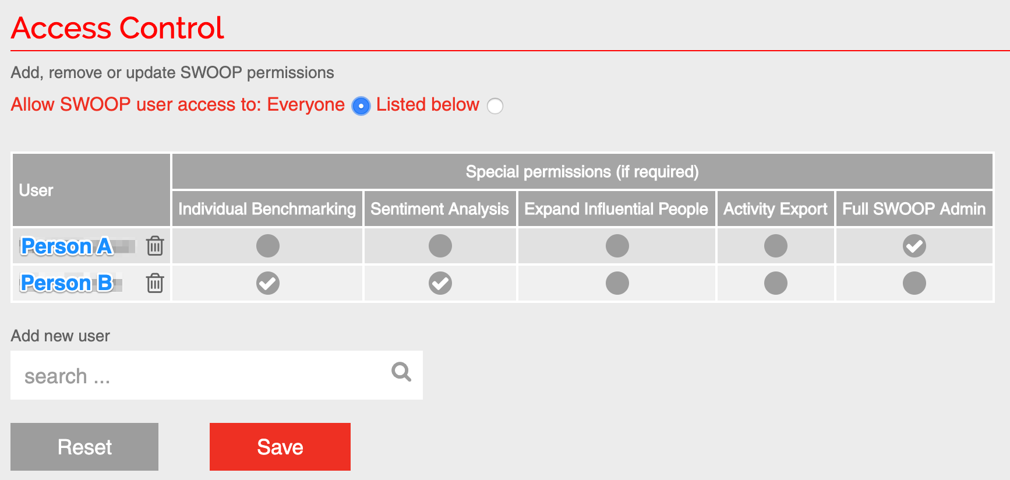Screen dimensions: 1010x480
Task: Open the Person A user link
Action: click(x=67, y=246)
